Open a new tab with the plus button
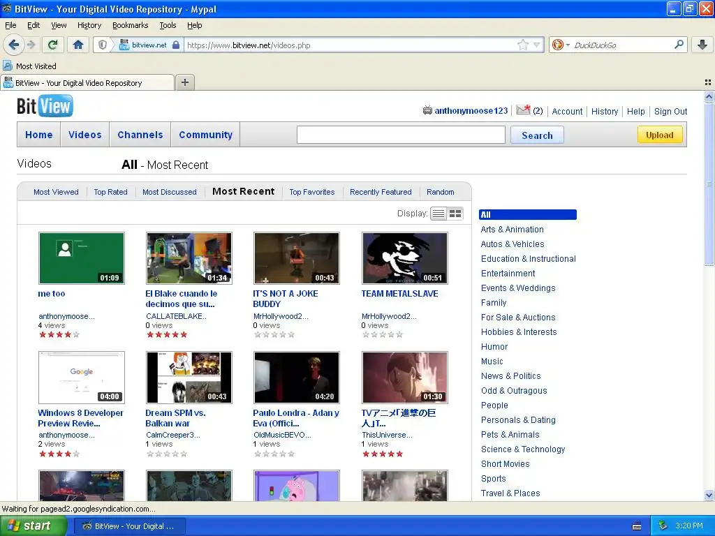Screen dimensions: 715x536 coord(184,82)
